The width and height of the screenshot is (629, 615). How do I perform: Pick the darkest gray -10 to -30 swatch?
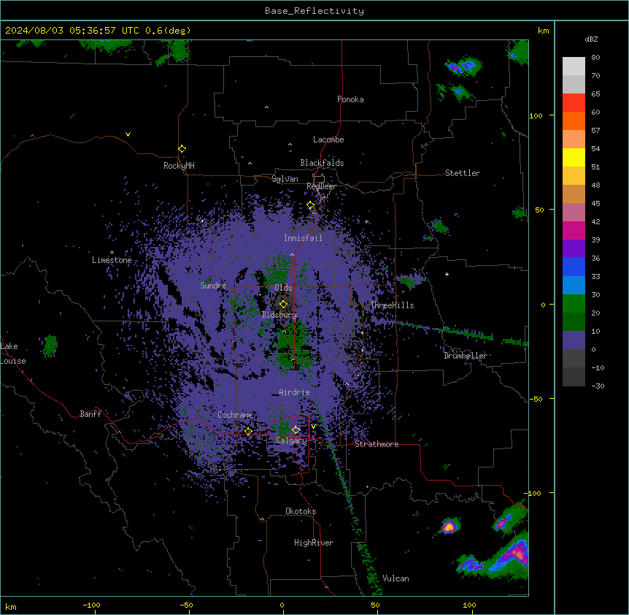(x=574, y=377)
